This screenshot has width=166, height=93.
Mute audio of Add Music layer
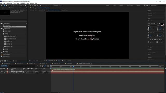pyautogui.click(x=2, y=71)
